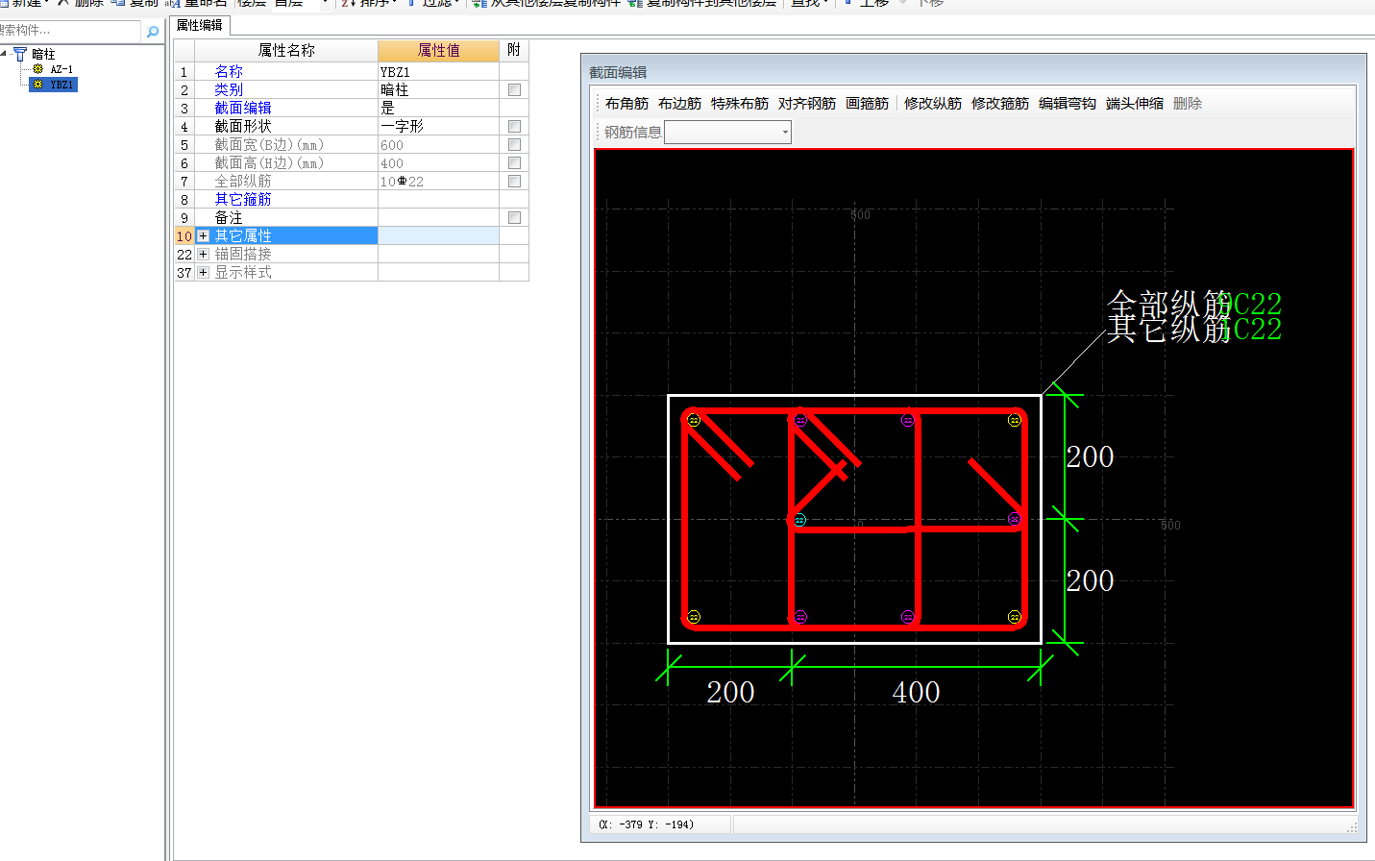Open the 截面编辑 property link

coord(243,108)
